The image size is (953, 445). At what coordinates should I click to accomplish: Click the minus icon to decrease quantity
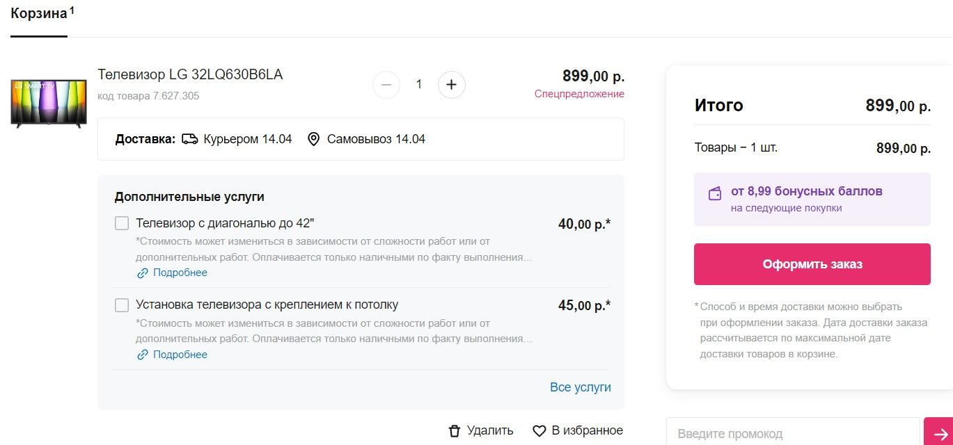pos(386,85)
